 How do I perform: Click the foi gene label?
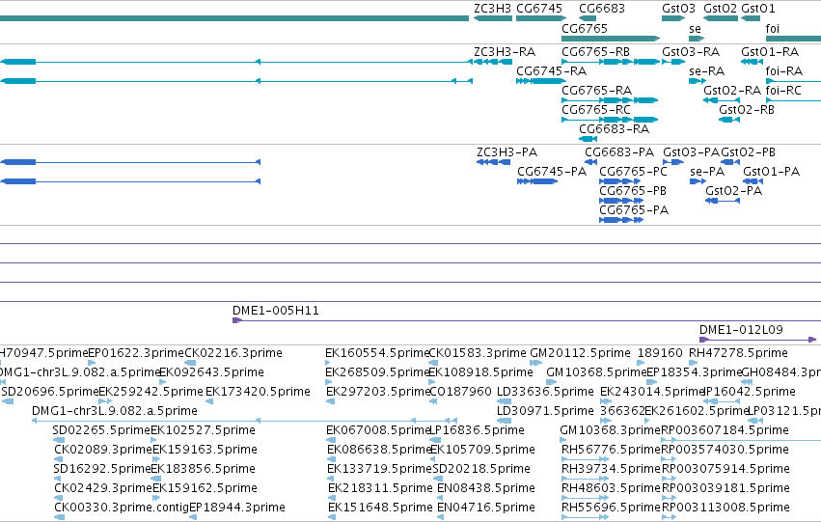coord(773,28)
